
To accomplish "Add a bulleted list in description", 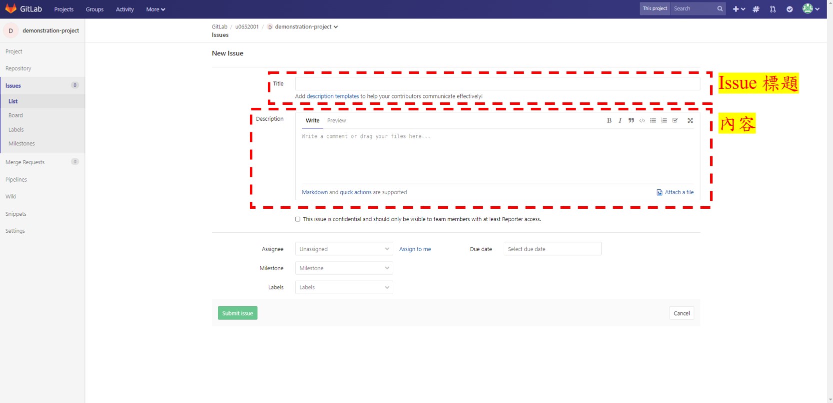I will [653, 120].
